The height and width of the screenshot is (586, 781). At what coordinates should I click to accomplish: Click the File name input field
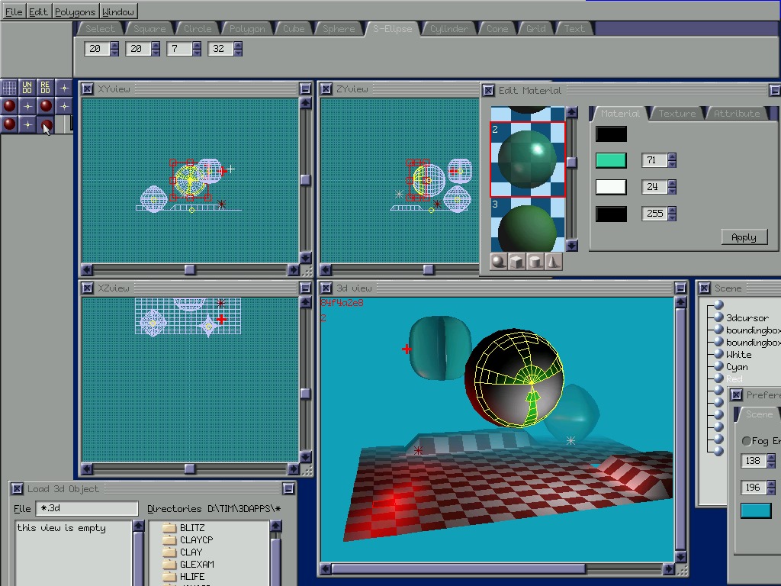86,509
